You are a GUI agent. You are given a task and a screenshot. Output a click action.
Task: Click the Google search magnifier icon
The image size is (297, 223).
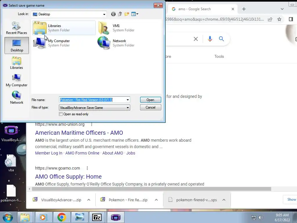coord(221,39)
